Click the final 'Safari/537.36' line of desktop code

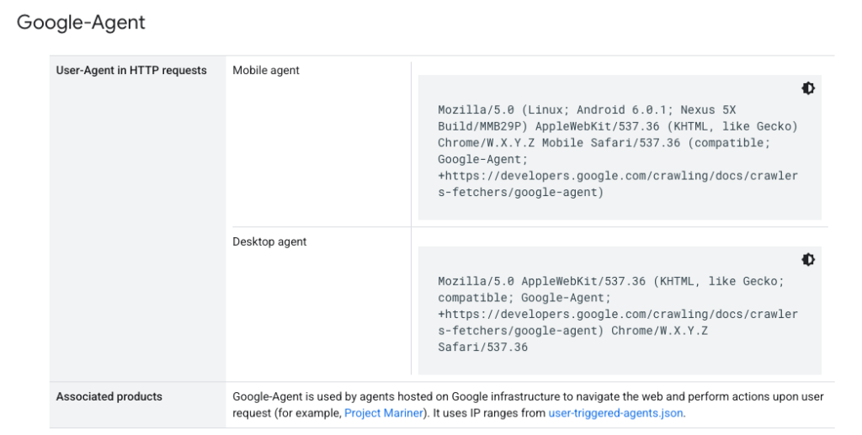point(482,347)
